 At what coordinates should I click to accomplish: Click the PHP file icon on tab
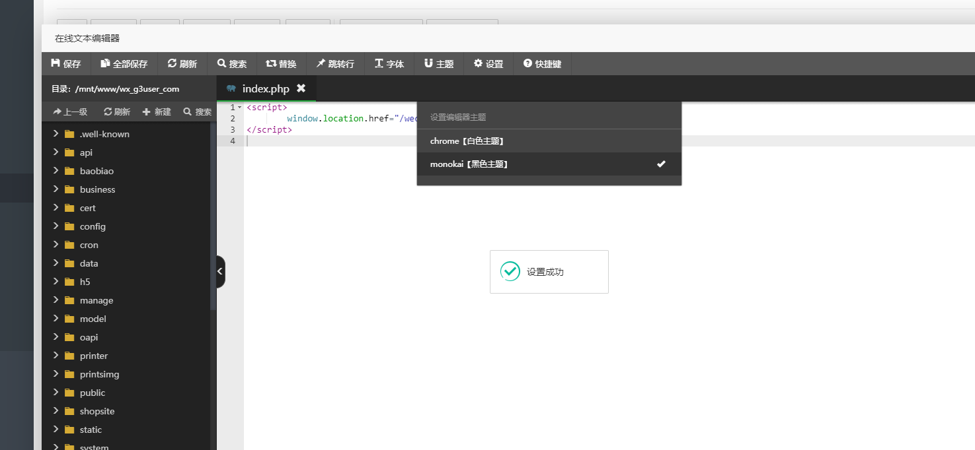point(231,88)
